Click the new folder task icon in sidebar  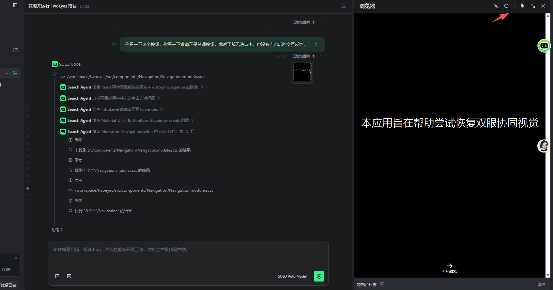15,50
